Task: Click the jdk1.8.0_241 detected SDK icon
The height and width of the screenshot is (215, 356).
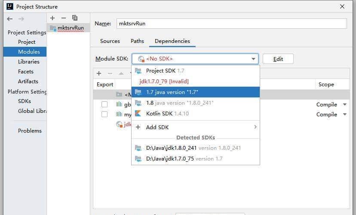Action: point(138,148)
